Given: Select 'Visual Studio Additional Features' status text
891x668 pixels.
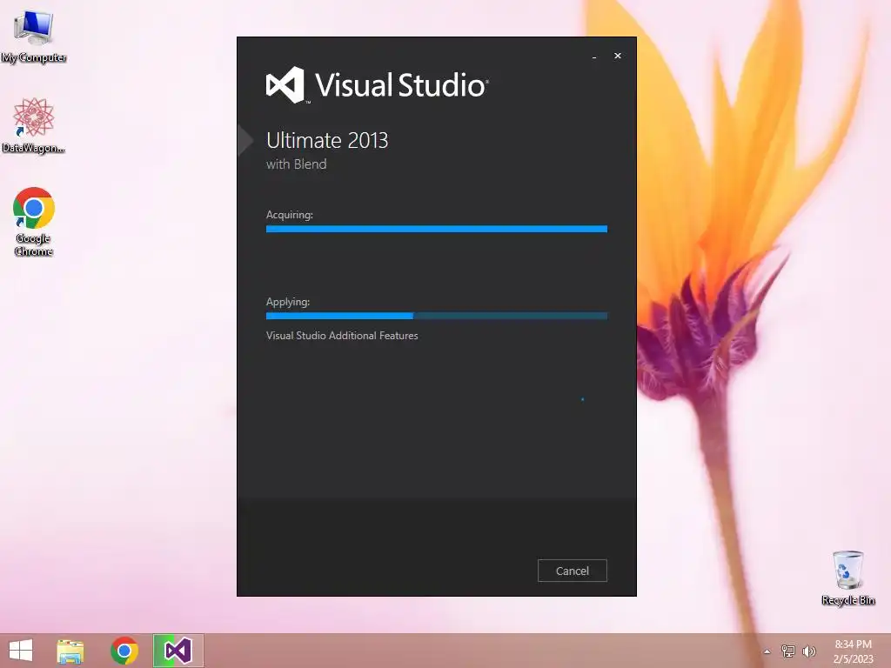Looking at the screenshot, I should click(342, 336).
